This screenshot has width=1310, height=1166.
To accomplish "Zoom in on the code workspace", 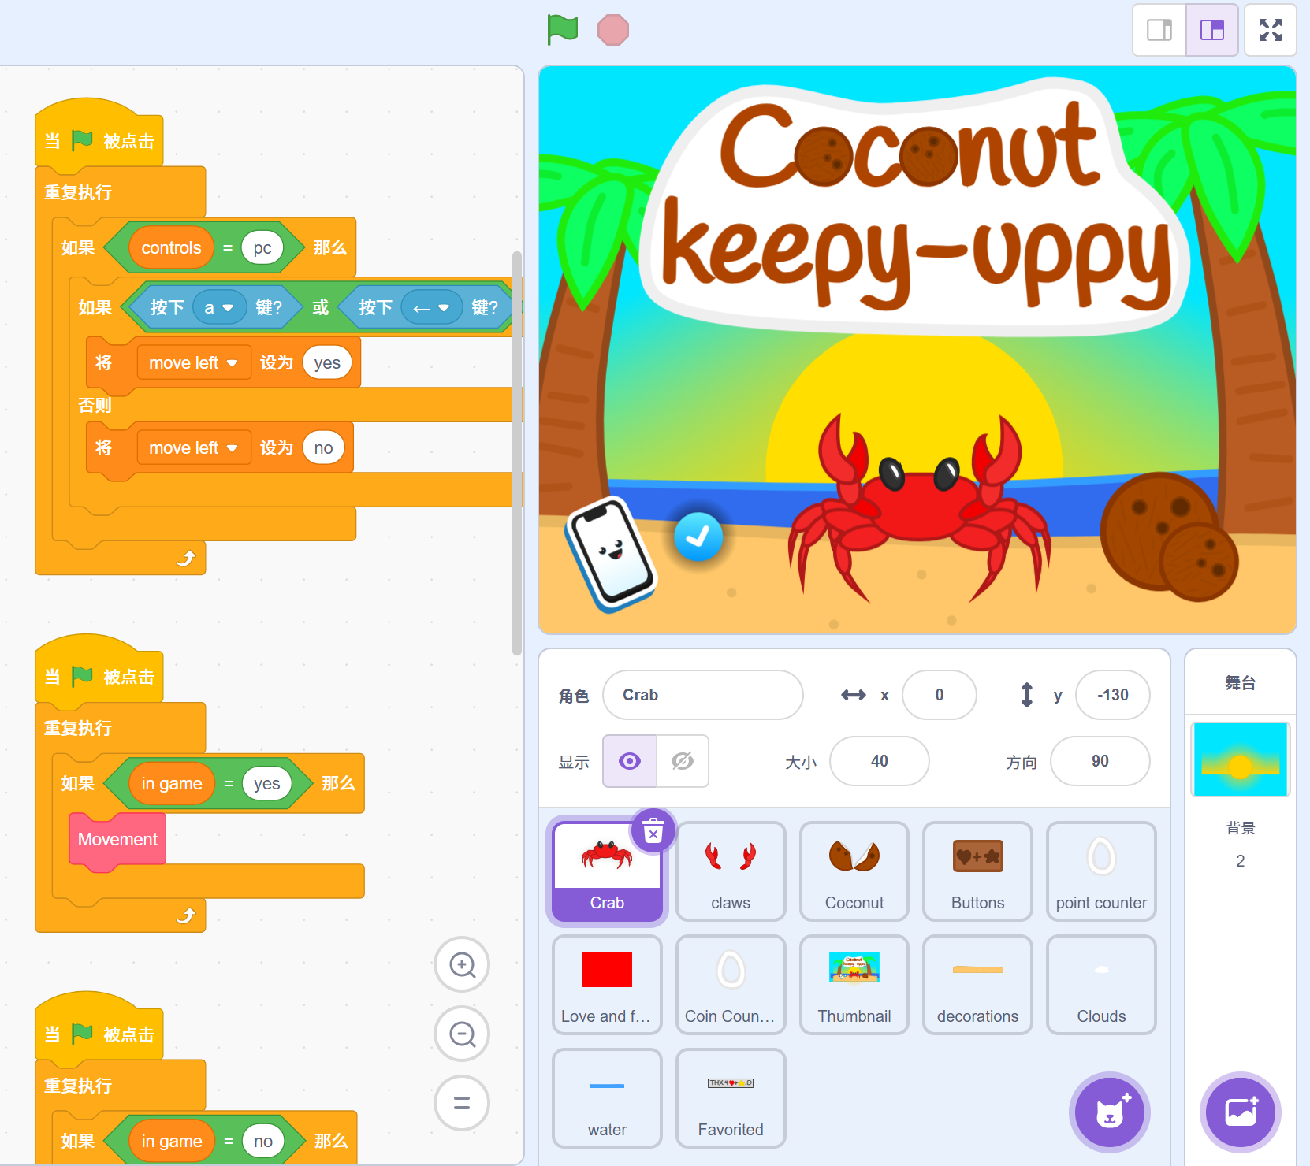I will [x=462, y=964].
